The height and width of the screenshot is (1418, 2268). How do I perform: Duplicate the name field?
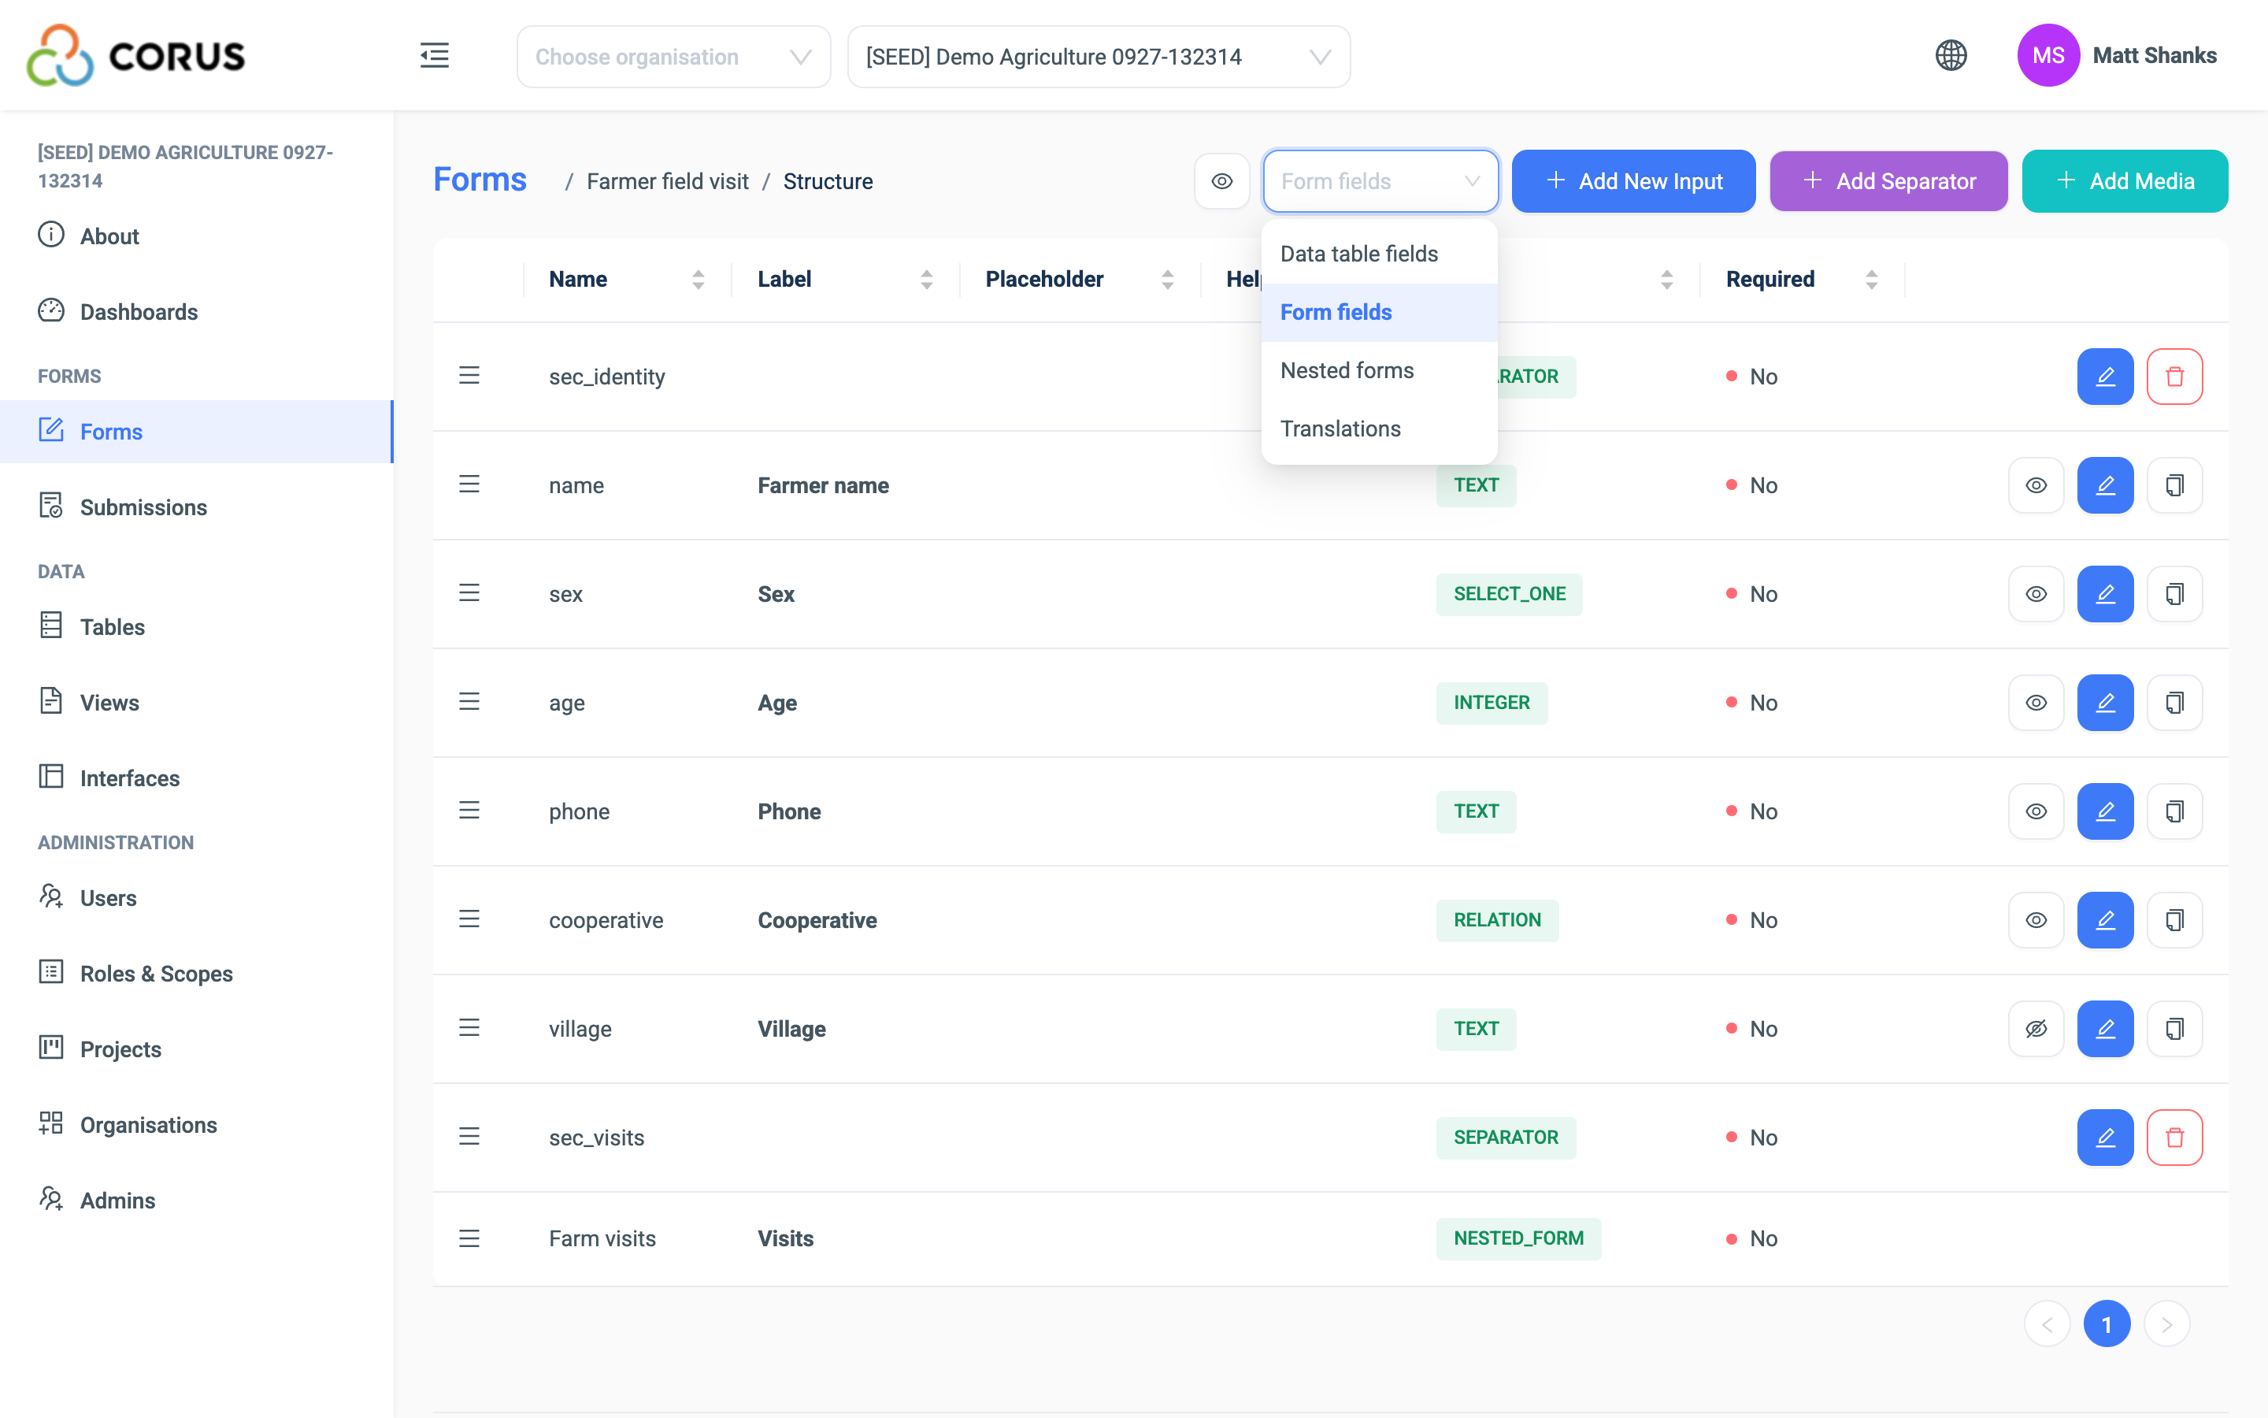click(2174, 484)
